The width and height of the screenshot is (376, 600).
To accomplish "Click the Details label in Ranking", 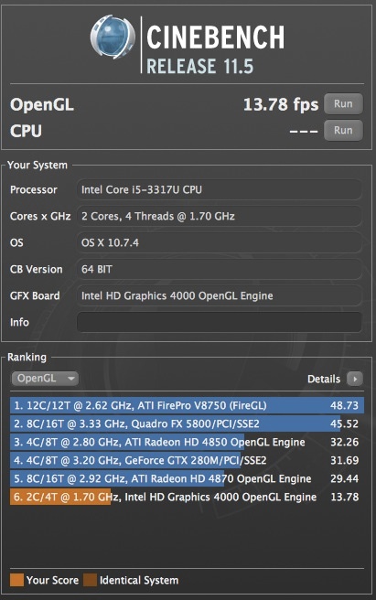I will click(x=324, y=379).
